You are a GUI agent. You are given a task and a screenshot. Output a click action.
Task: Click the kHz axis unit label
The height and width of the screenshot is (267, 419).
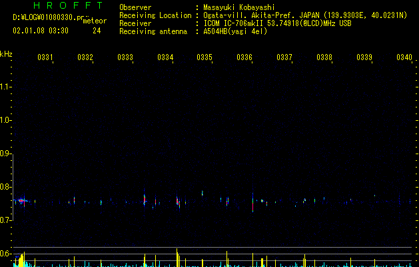[6, 54]
